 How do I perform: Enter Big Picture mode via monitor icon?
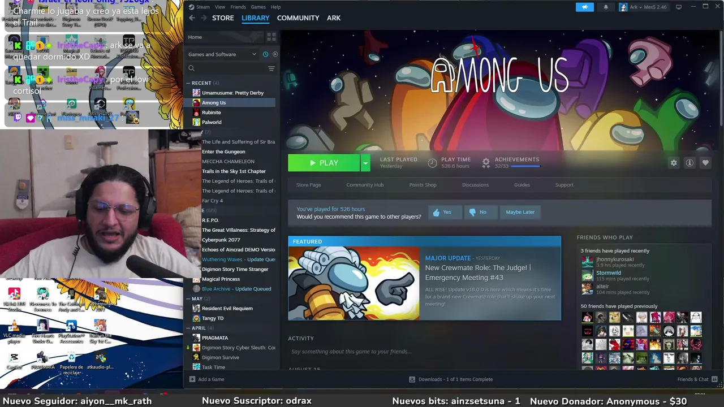[679, 7]
